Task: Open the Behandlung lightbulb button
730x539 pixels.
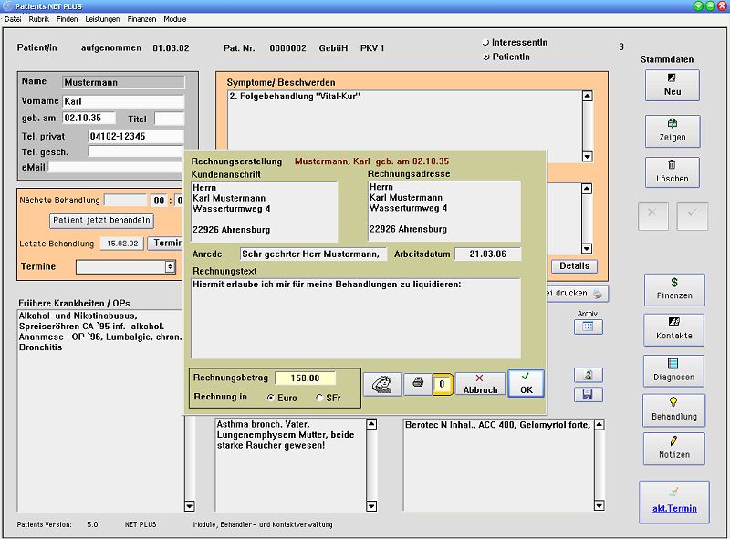Action: (x=673, y=410)
